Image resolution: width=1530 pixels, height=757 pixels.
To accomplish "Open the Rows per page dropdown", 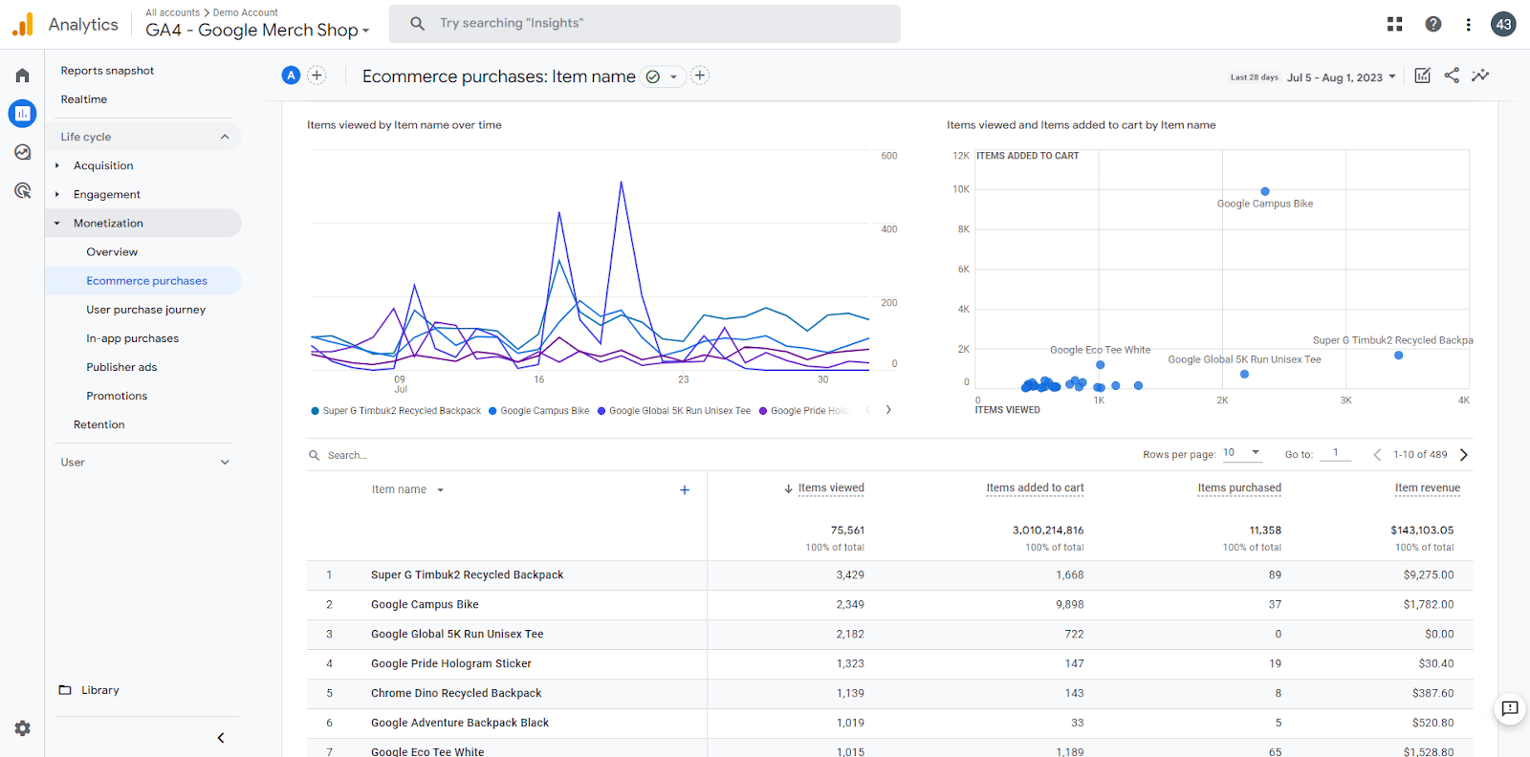I will (1242, 453).
